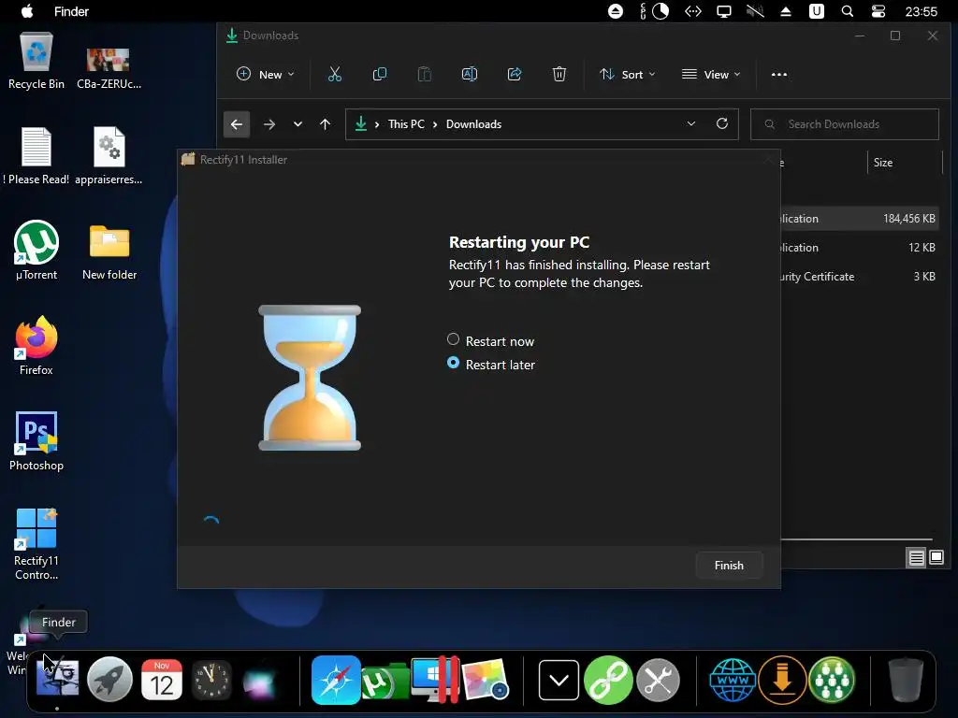Open the See more ellipsis menu
958x718 pixels.
click(x=779, y=75)
